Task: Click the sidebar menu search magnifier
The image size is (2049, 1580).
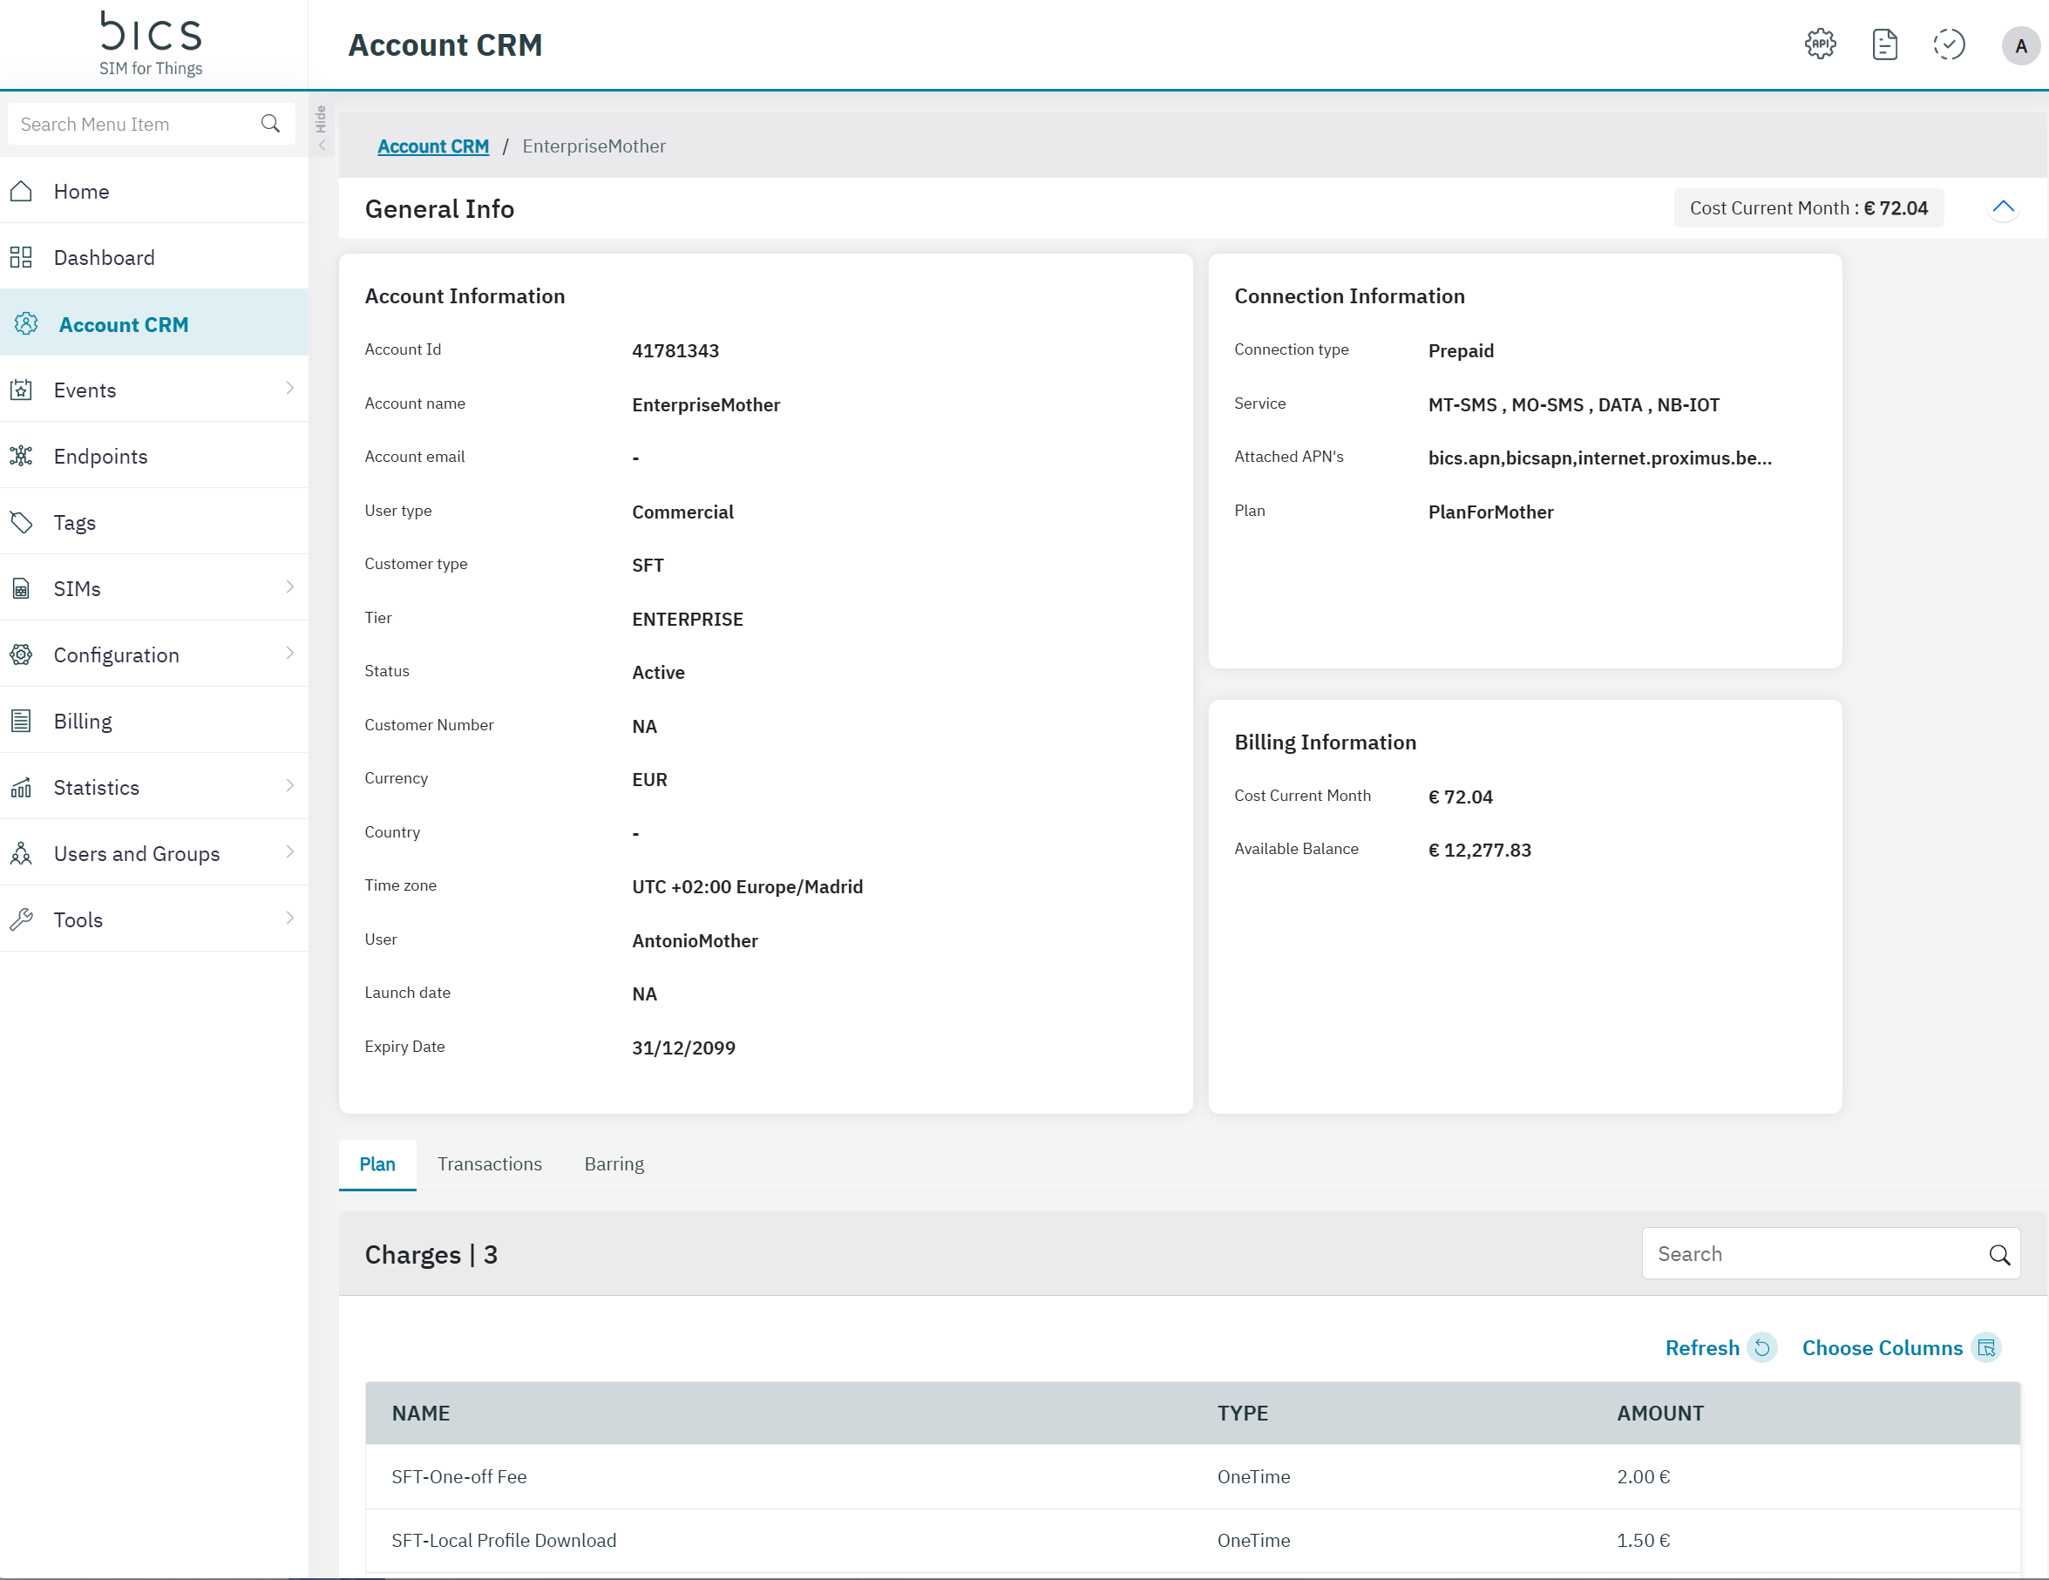Action: pos(270,124)
